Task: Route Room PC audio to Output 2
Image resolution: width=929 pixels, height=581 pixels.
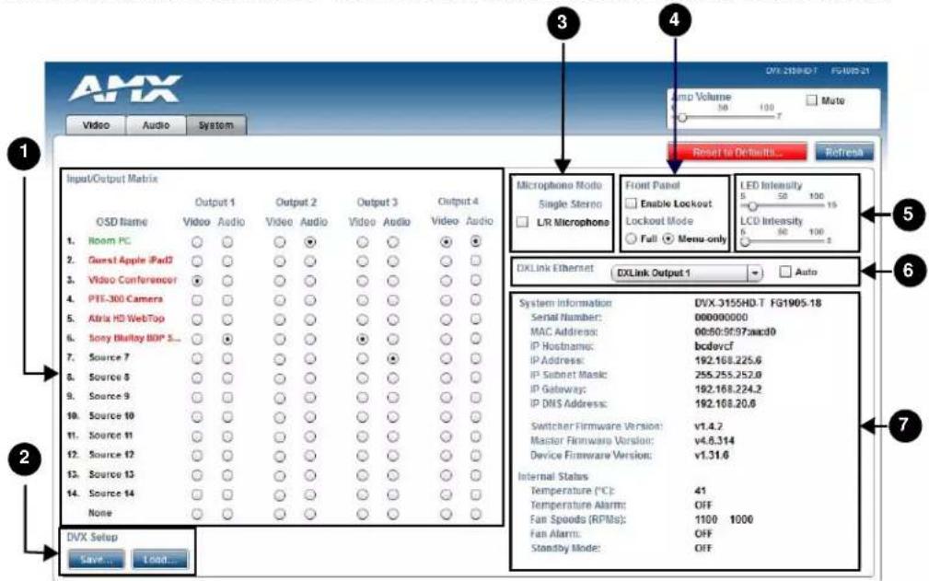Action: point(310,241)
